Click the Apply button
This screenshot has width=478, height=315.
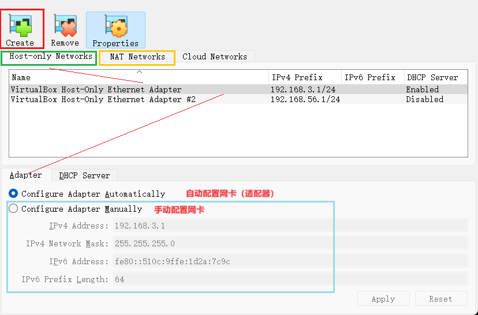click(x=383, y=299)
